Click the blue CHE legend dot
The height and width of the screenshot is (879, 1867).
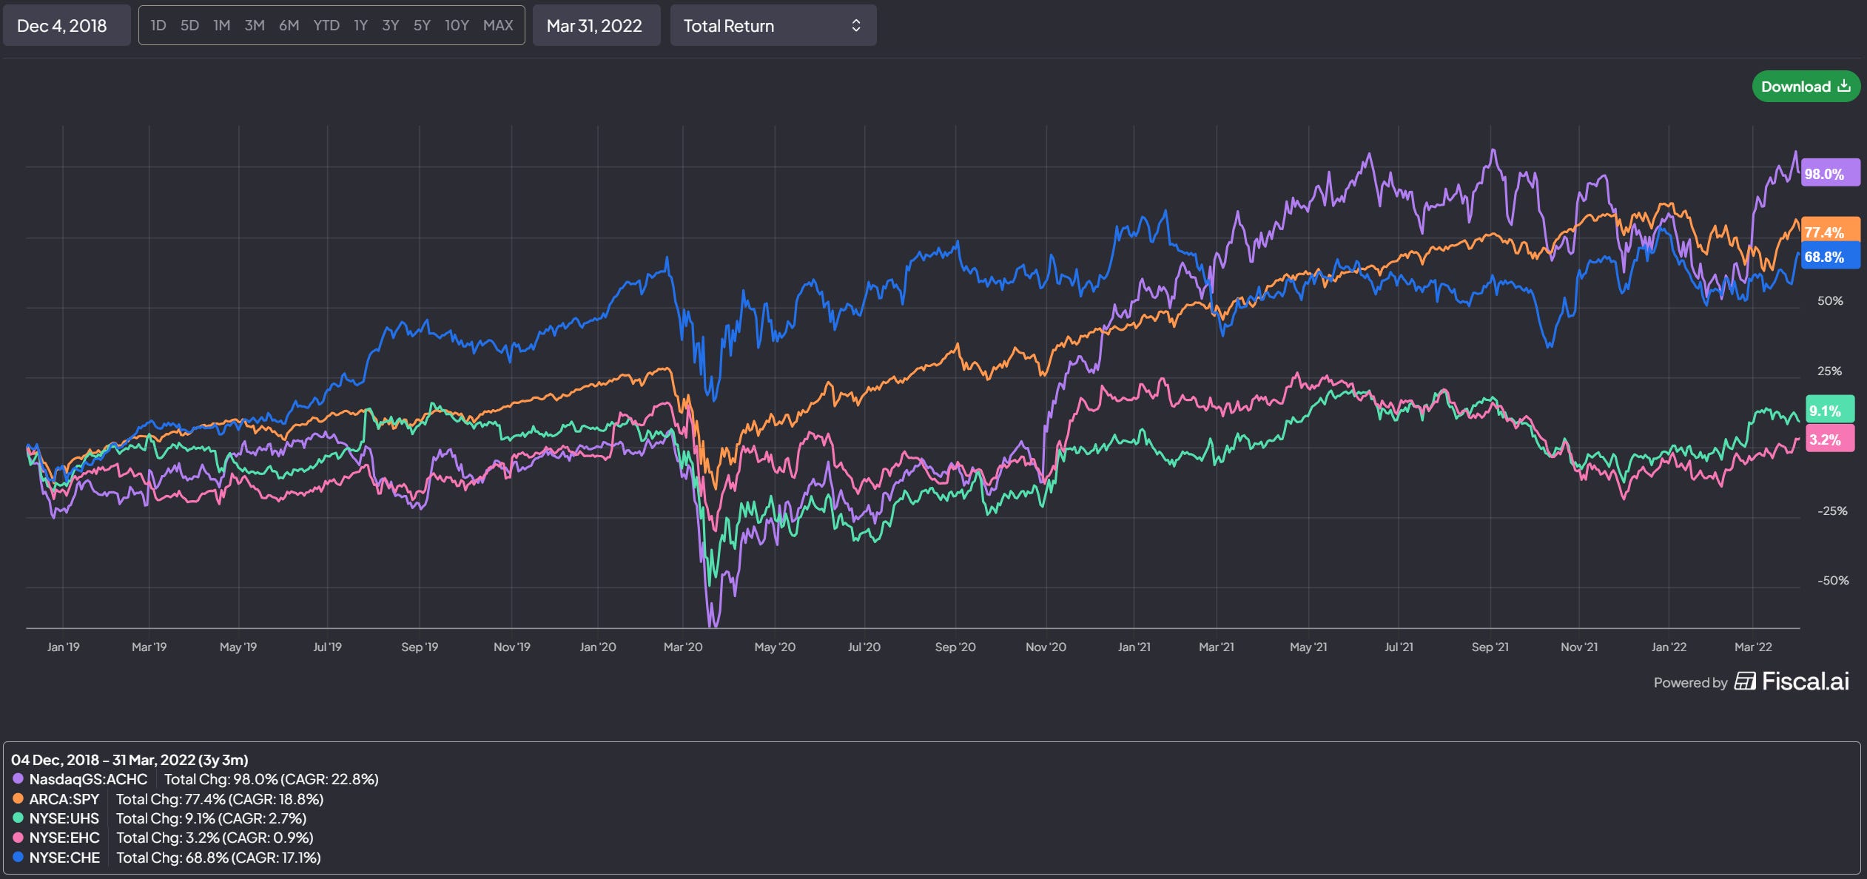click(x=18, y=858)
